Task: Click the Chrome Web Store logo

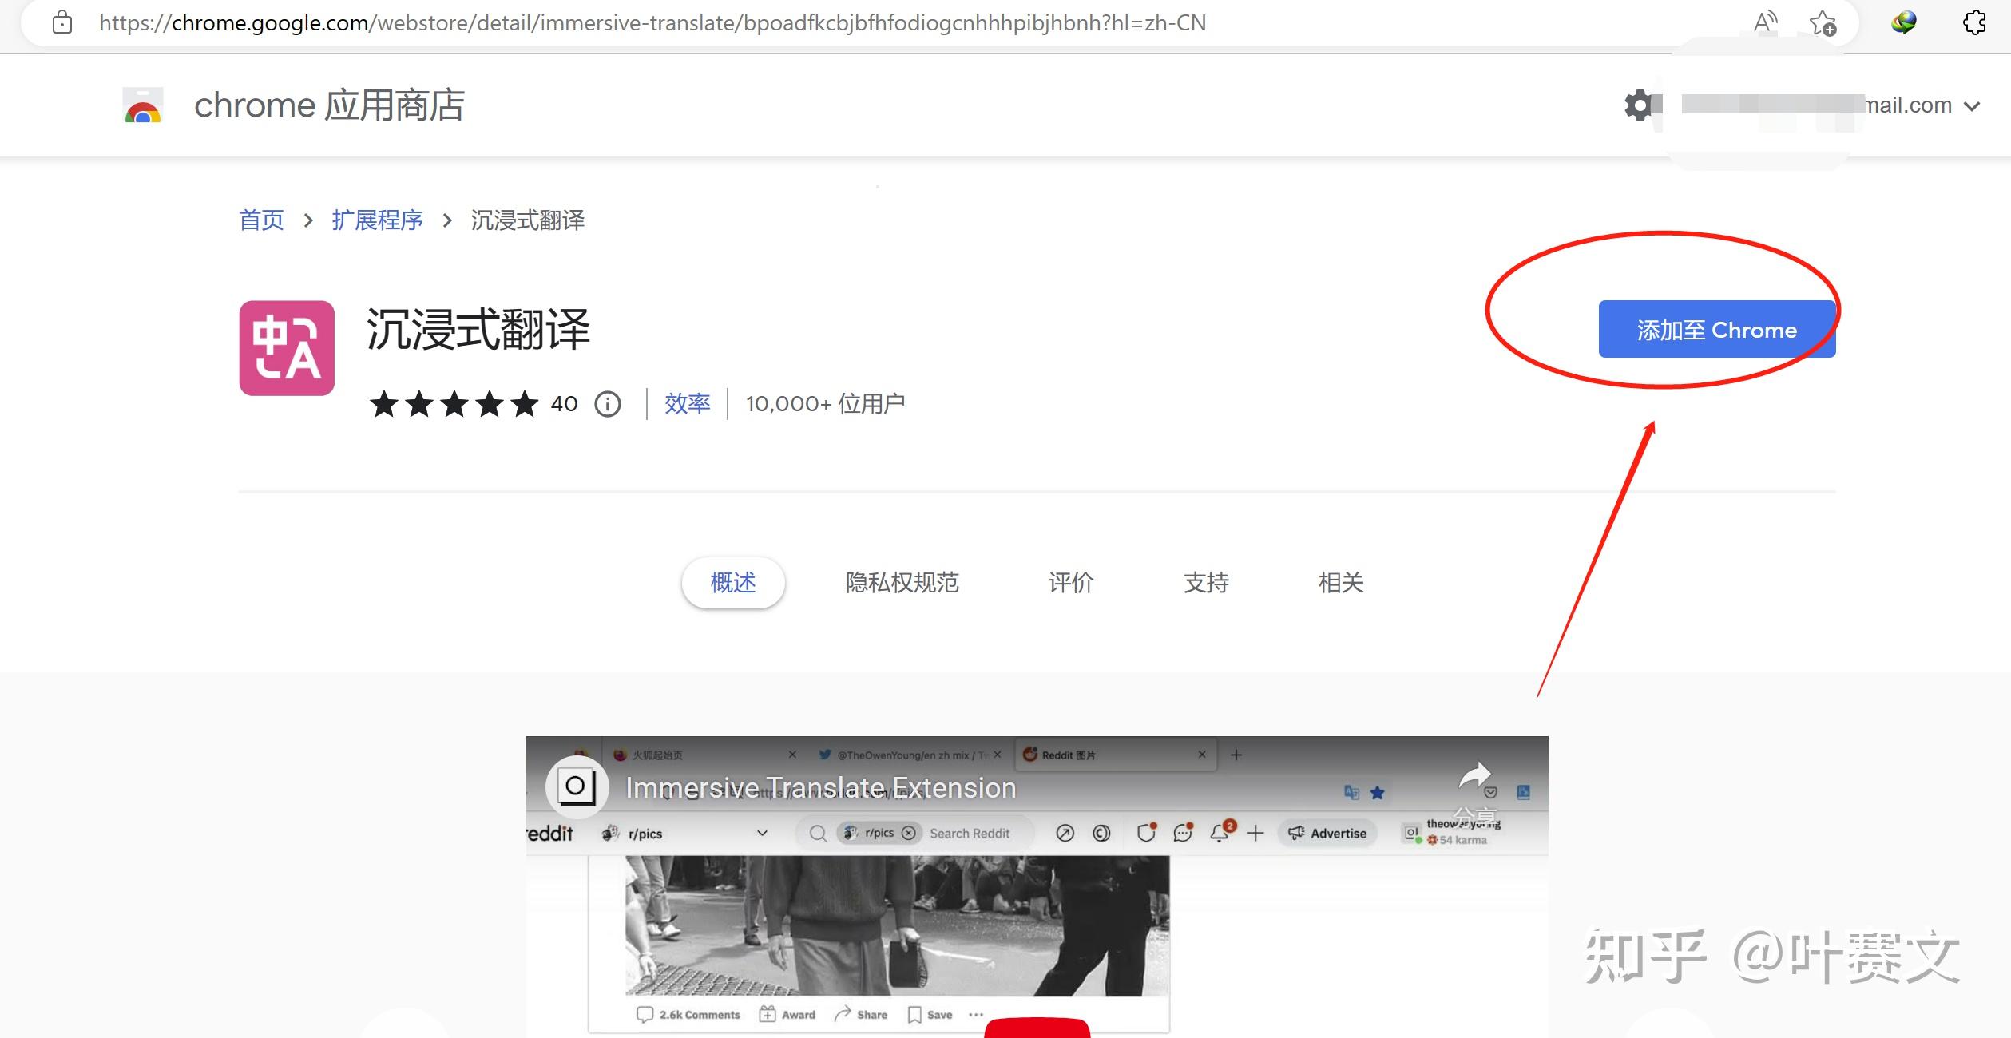Action: [x=142, y=105]
